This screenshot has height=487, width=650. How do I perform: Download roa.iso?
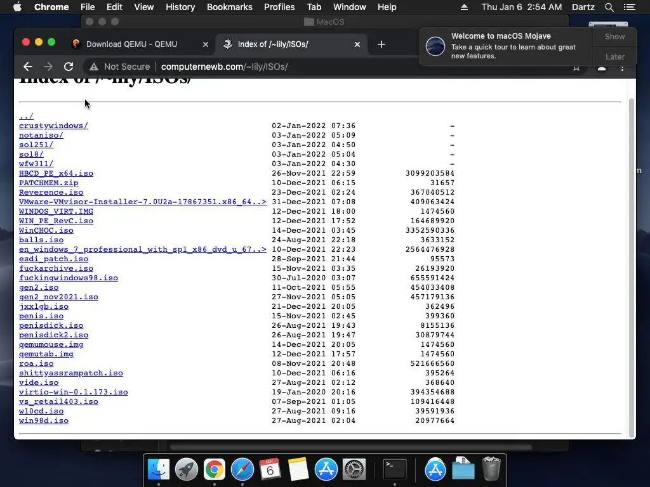(x=36, y=363)
